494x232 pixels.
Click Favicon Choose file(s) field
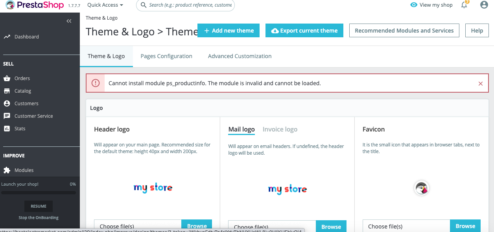406,226
